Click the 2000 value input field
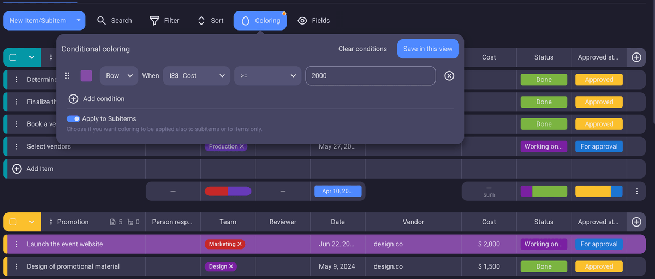Image resolution: width=655 pixels, height=279 pixels. pos(370,76)
